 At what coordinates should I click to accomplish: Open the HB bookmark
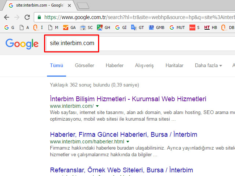click(210, 27)
